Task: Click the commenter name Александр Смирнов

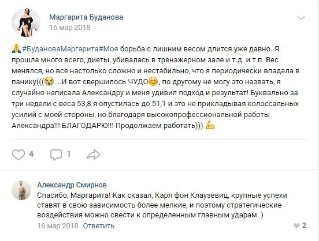Action: [x=72, y=184]
